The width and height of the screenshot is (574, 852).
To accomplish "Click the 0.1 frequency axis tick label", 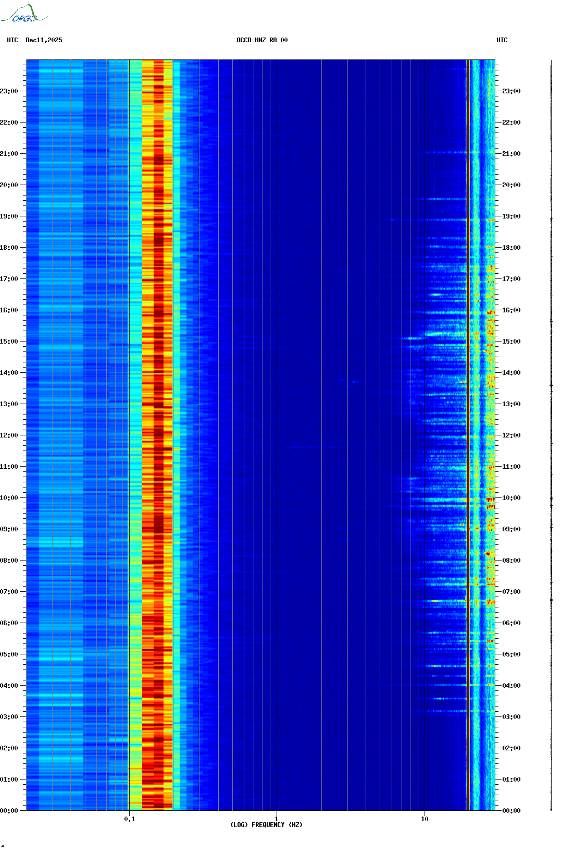I will click(129, 819).
